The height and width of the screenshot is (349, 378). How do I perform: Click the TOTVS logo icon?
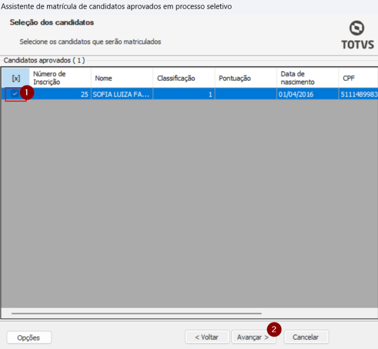356,29
